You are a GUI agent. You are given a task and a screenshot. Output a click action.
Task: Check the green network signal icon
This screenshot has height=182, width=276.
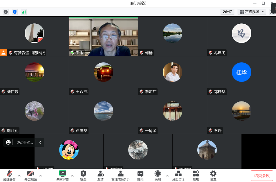[24, 12]
